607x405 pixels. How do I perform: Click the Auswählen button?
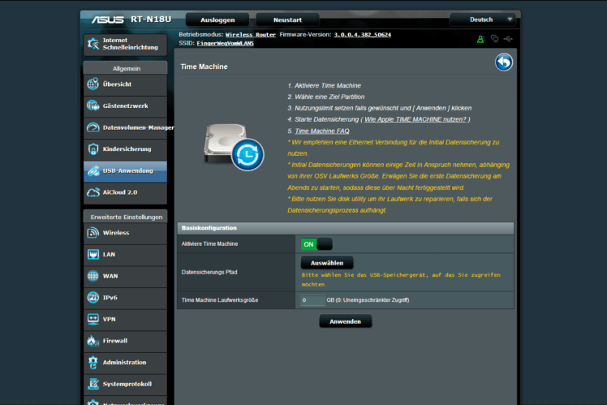(x=327, y=263)
